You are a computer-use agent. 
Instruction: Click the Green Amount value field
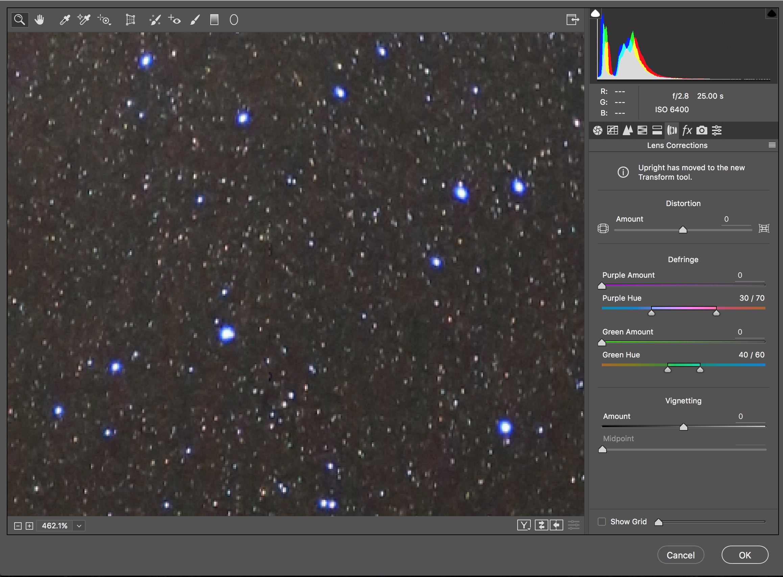750,332
